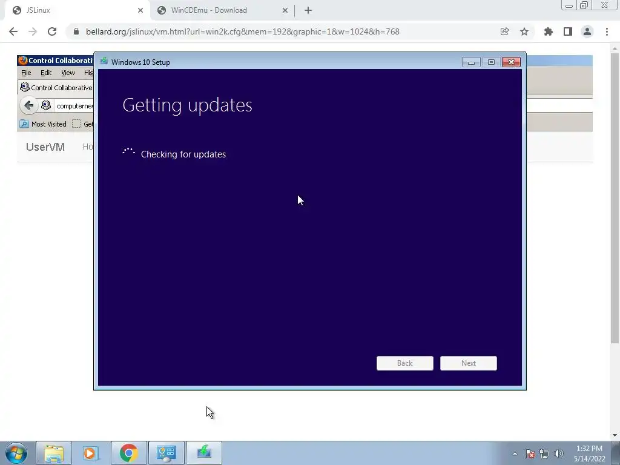620x465 pixels.
Task: Maximize the Windows 10 Setup window
Action: tap(491, 62)
